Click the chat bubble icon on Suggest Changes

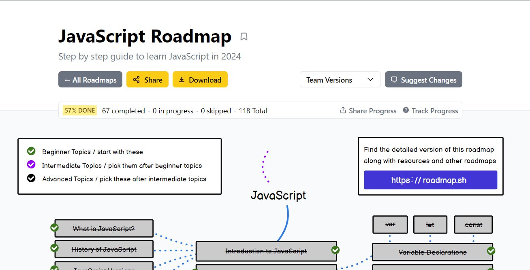click(394, 79)
